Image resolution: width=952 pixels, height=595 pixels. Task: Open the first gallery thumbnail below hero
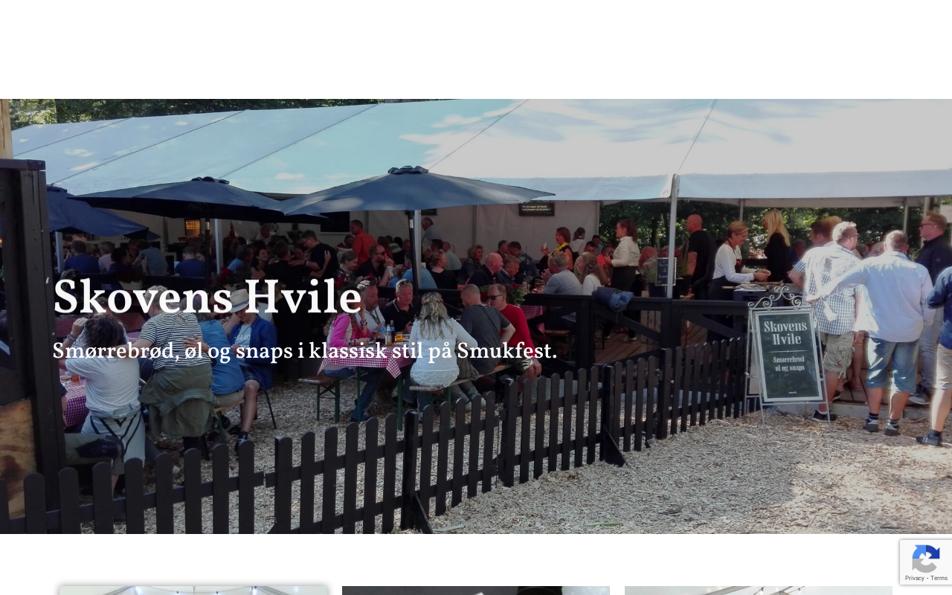[x=193, y=591]
